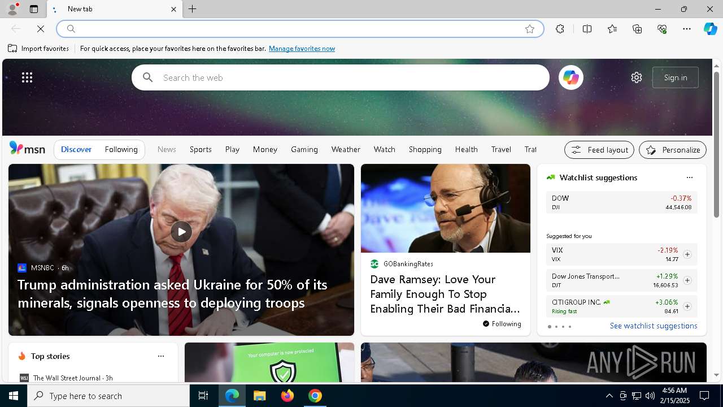Viewport: 723px width, 407px height.
Task: Open the computer protected shield card
Action: pos(269,362)
